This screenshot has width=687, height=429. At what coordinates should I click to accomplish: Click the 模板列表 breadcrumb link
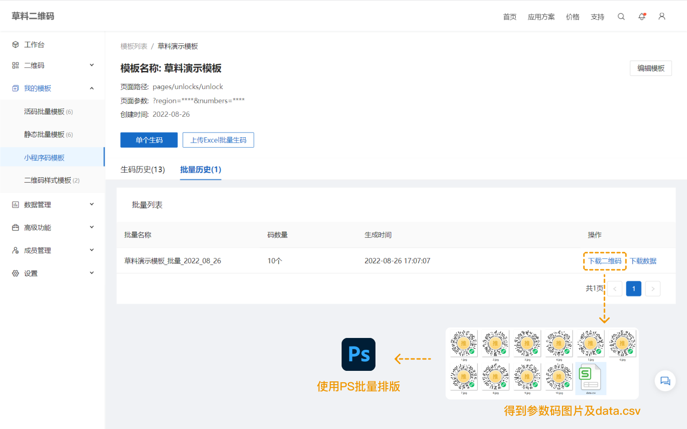coord(134,46)
